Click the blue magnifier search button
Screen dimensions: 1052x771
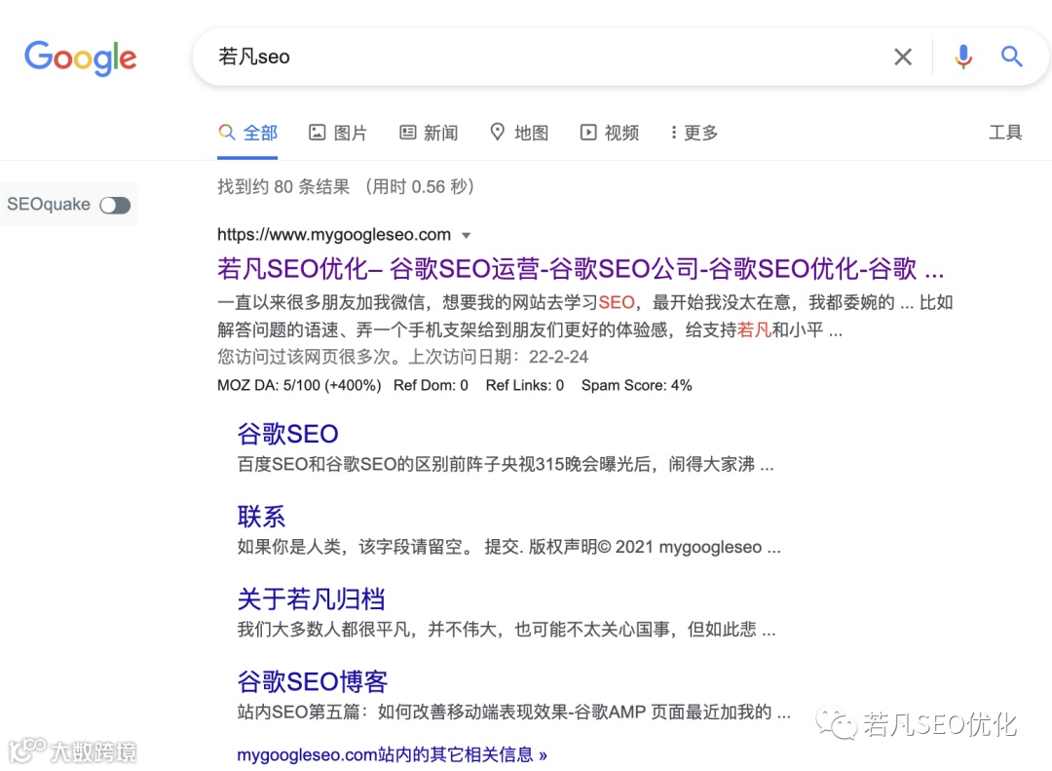(1012, 57)
